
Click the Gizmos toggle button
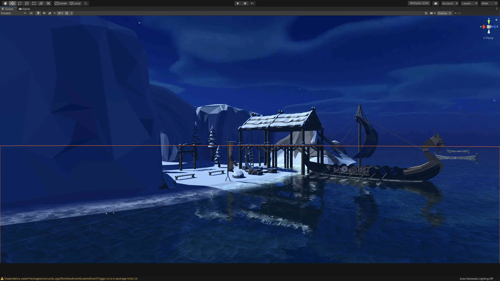[442, 13]
